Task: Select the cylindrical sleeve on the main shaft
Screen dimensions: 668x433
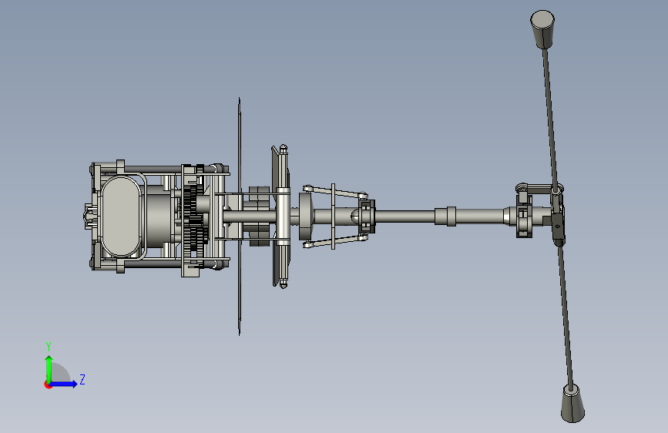Action: tap(445, 216)
